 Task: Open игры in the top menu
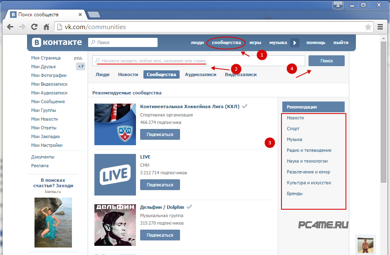[x=255, y=42]
